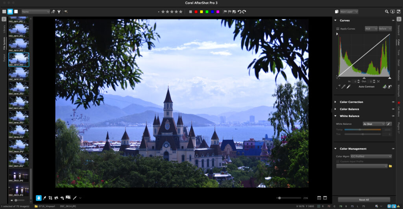The width and height of the screenshot is (403, 209).
Task: Open the As Shot white balance dropdown
Action: coord(374,124)
